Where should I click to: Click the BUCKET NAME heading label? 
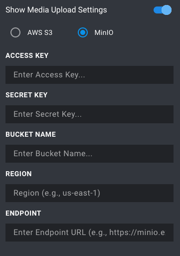pyautogui.click(x=30, y=134)
